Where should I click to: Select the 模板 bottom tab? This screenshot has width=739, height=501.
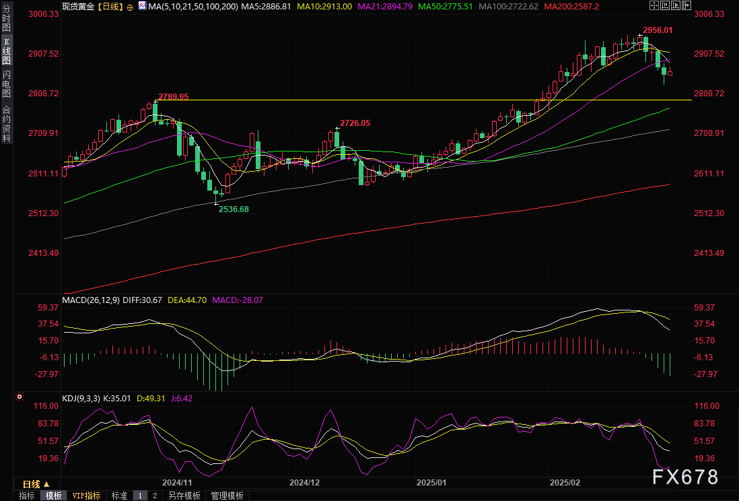click(54, 496)
